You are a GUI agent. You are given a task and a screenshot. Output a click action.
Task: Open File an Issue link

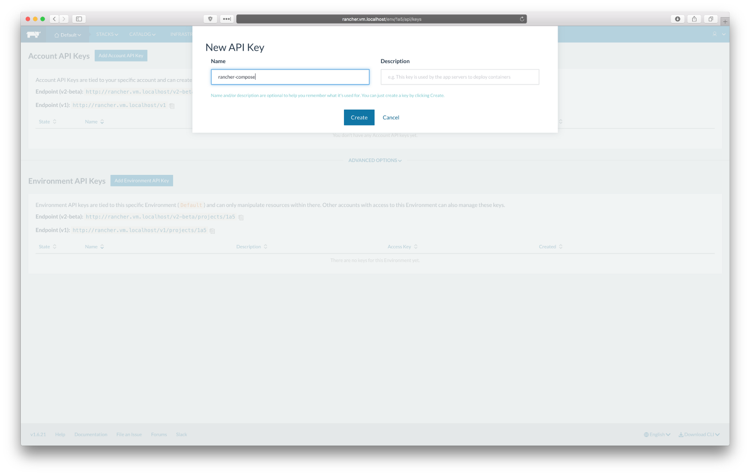pos(129,434)
